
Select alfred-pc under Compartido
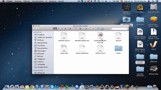point(41,73)
